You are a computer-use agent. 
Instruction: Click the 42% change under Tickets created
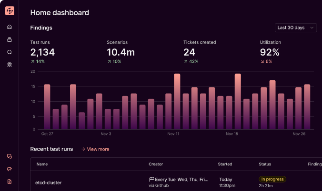click(x=194, y=61)
